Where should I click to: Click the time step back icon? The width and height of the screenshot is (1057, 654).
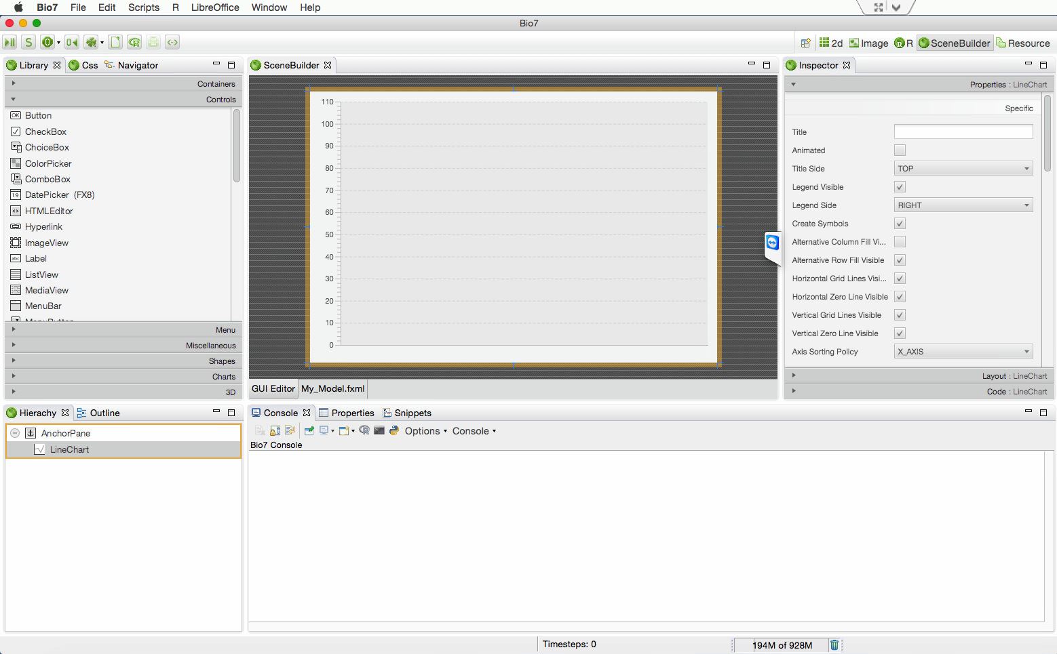[x=71, y=42]
